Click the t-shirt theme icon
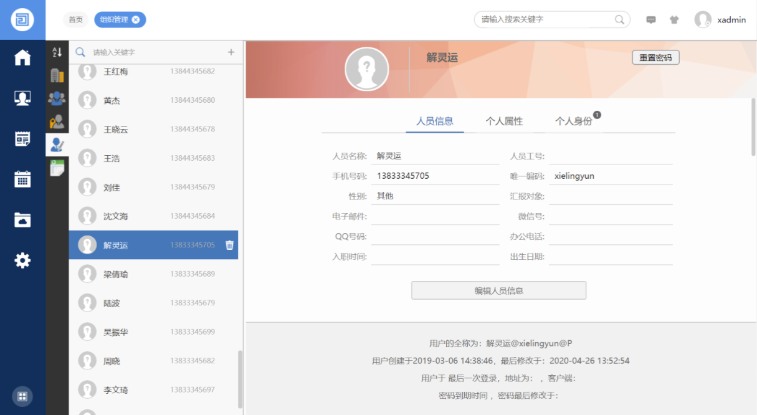 (x=674, y=20)
